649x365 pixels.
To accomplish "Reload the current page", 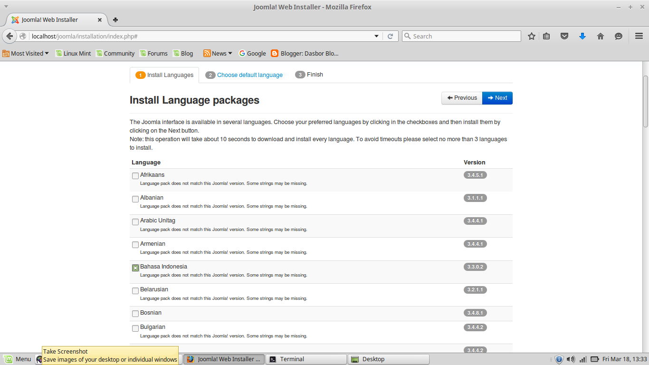I will pos(390,36).
